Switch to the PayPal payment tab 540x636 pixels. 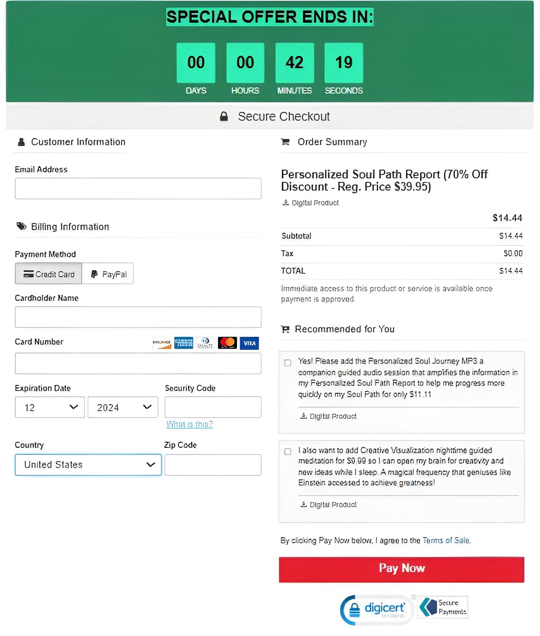[108, 274]
